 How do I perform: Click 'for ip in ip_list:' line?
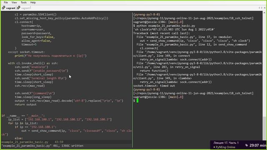(x=23, y=123)
